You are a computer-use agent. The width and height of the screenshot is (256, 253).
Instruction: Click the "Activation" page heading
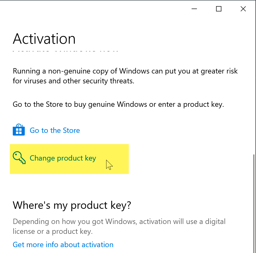tap(44, 39)
